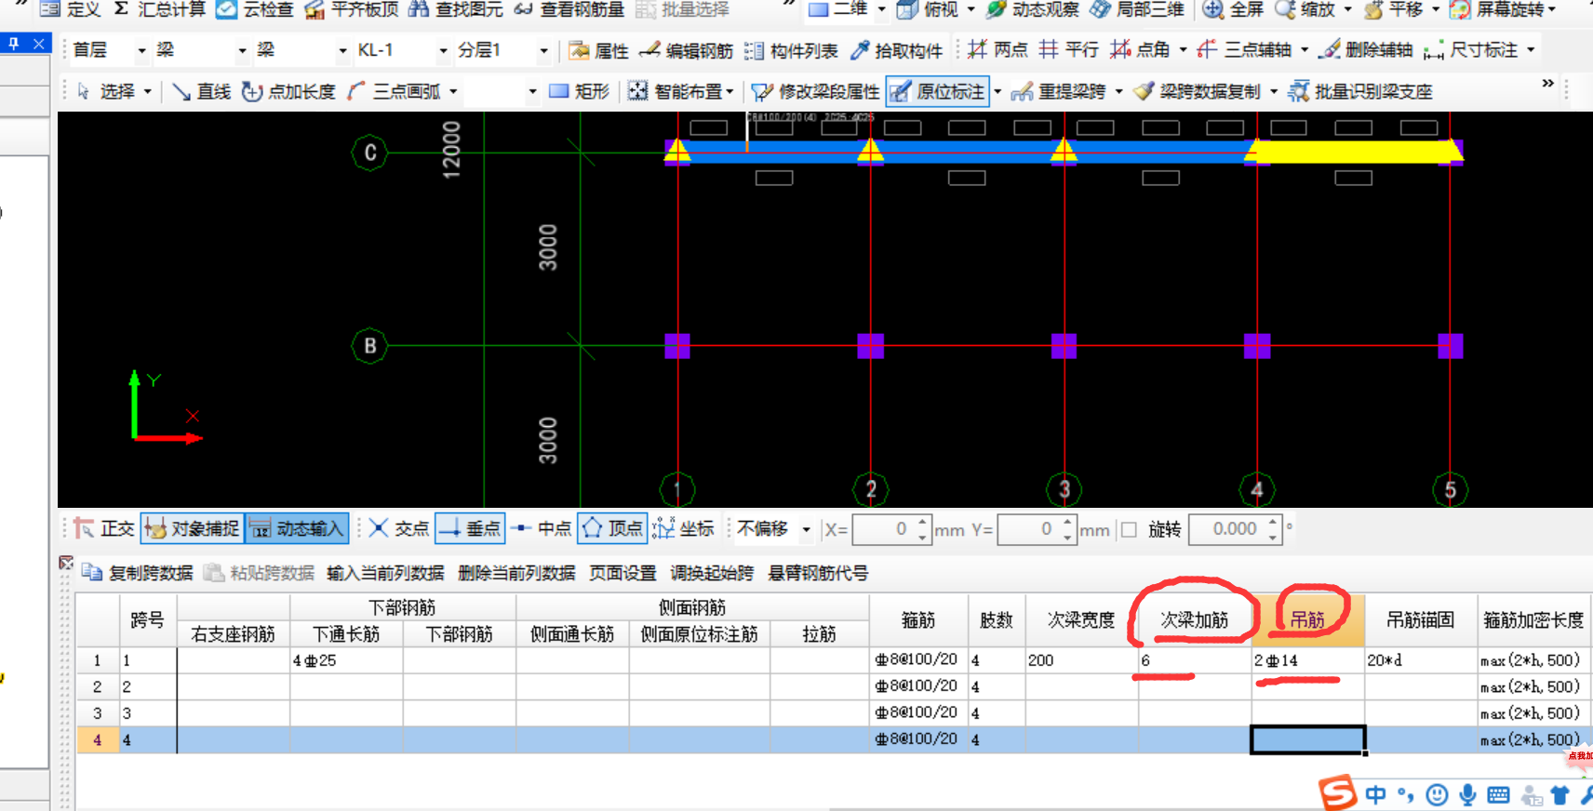Viewport: 1593px width, 811px height.
Task: Click the 次梁加筋 column header
Action: 1194,620
